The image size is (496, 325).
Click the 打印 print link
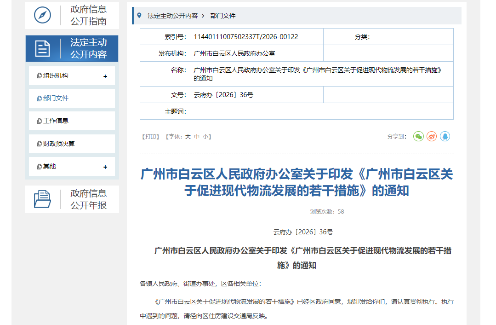coord(151,137)
